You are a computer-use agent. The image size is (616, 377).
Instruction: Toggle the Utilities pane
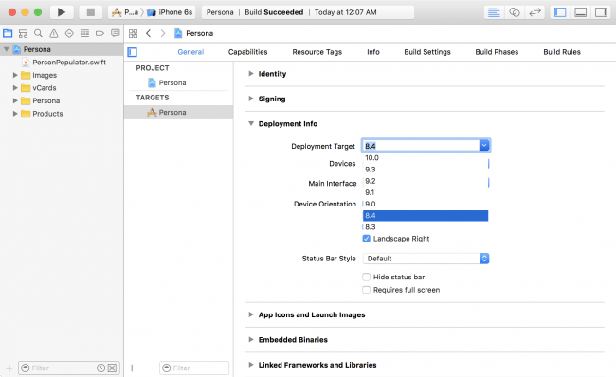tap(601, 12)
